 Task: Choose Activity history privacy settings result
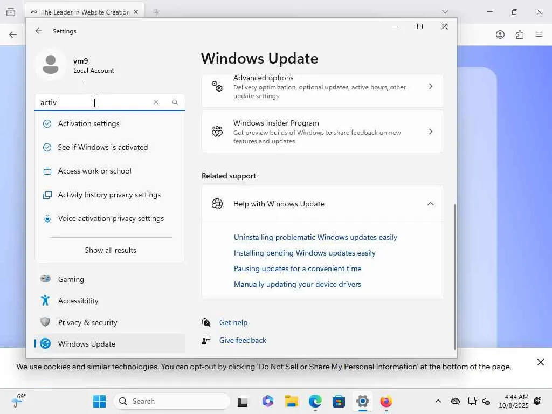(x=110, y=195)
